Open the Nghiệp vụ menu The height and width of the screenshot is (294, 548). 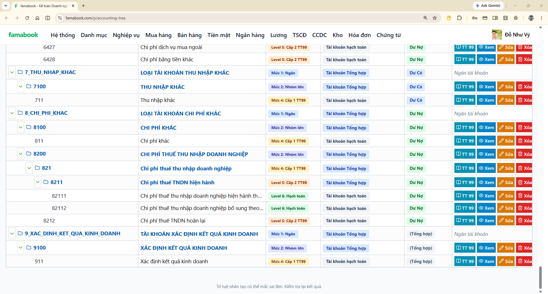click(126, 35)
